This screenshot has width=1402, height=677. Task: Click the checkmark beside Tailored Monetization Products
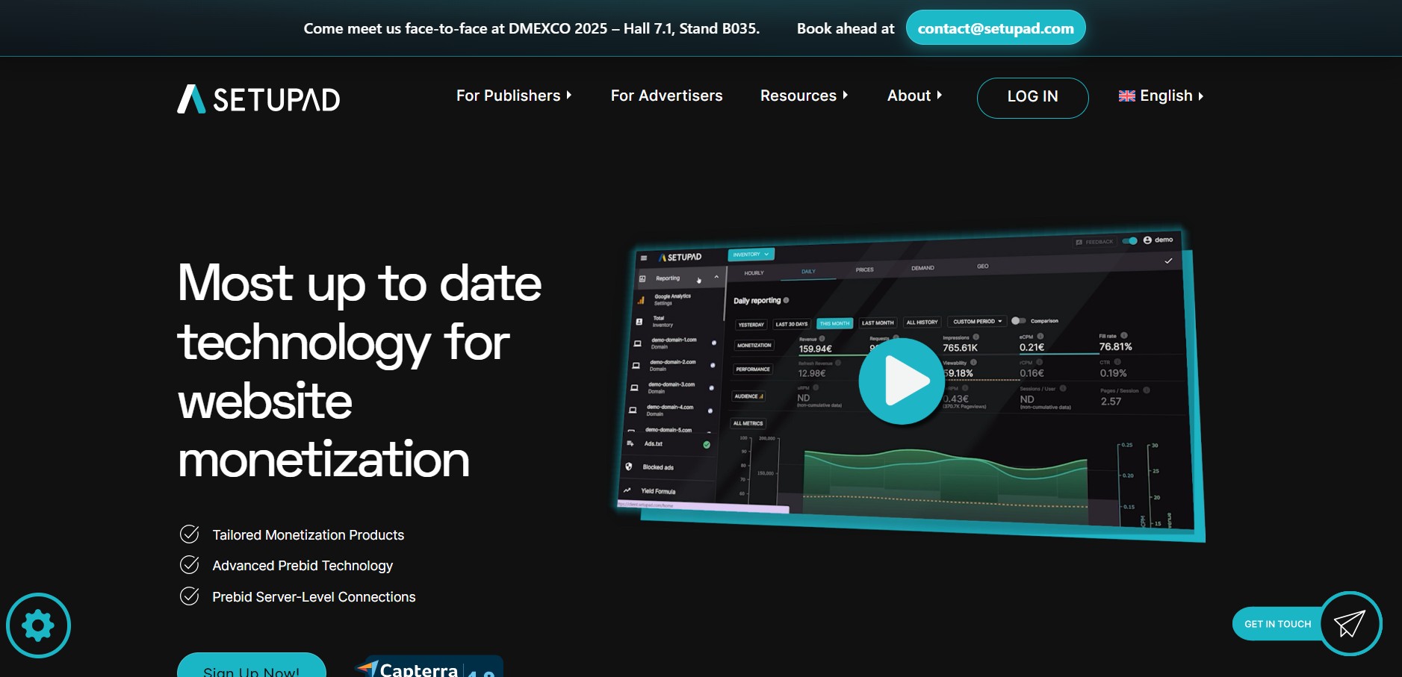188,534
